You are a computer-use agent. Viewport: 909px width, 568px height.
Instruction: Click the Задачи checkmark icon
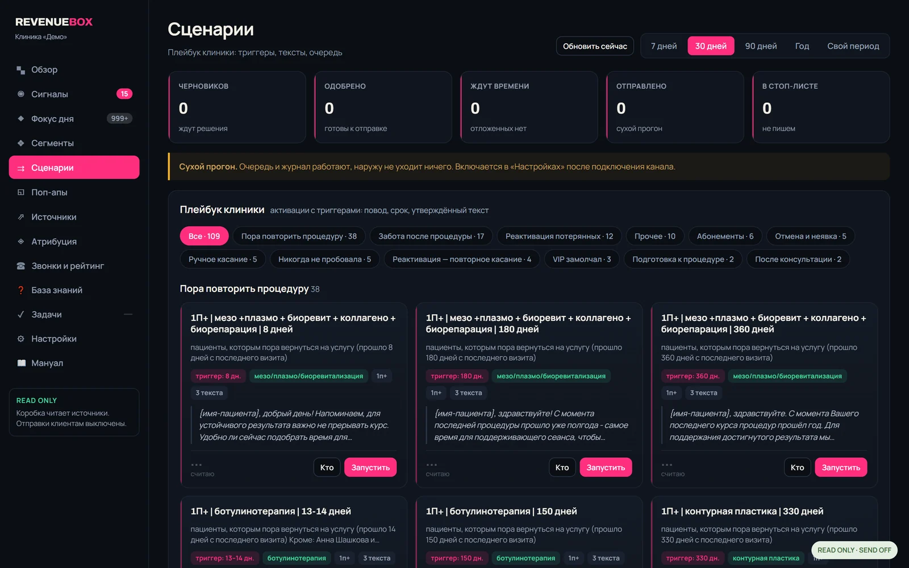21,315
